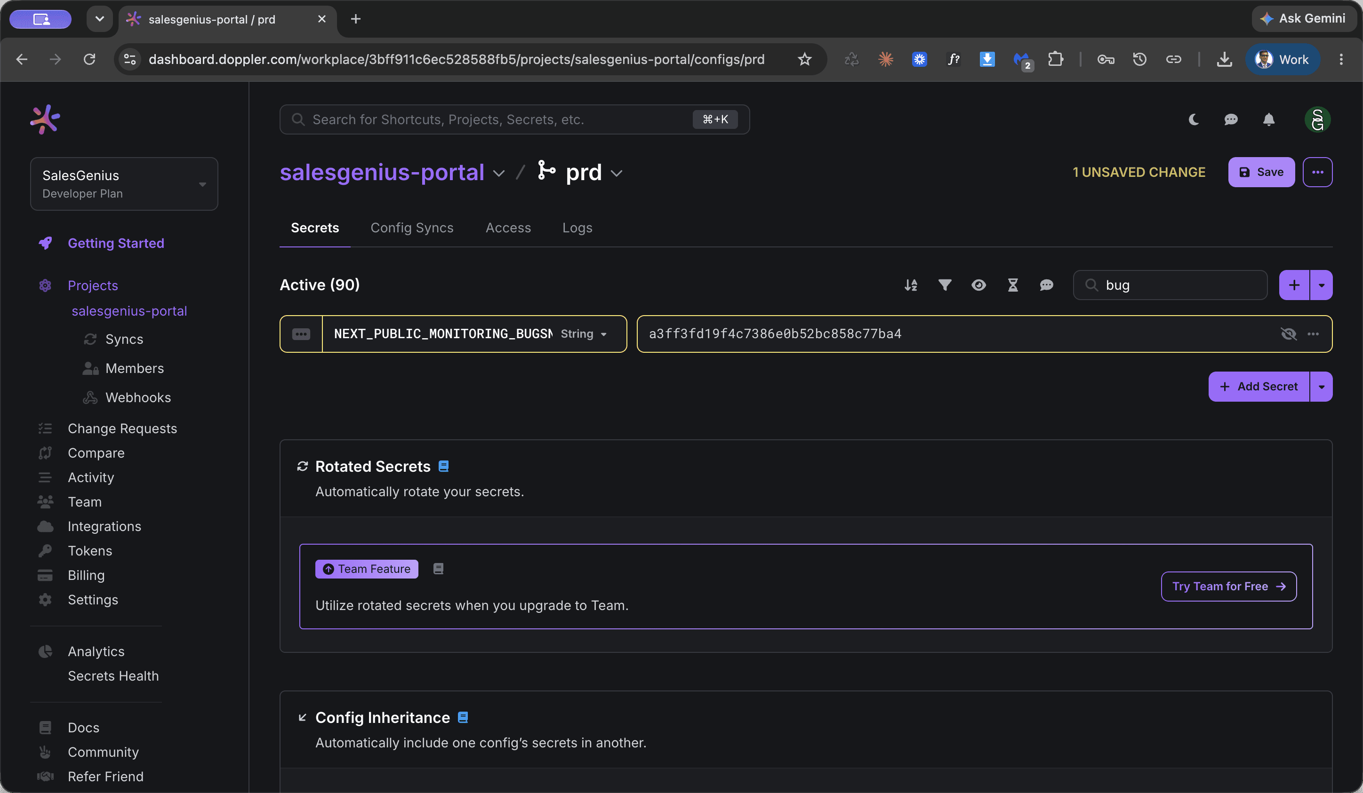Viewport: 1363px width, 793px height.
Task: Select the Secrets tab
Action: coord(315,228)
